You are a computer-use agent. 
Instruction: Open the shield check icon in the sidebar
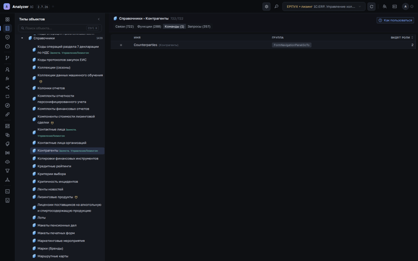(x=7, y=37)
